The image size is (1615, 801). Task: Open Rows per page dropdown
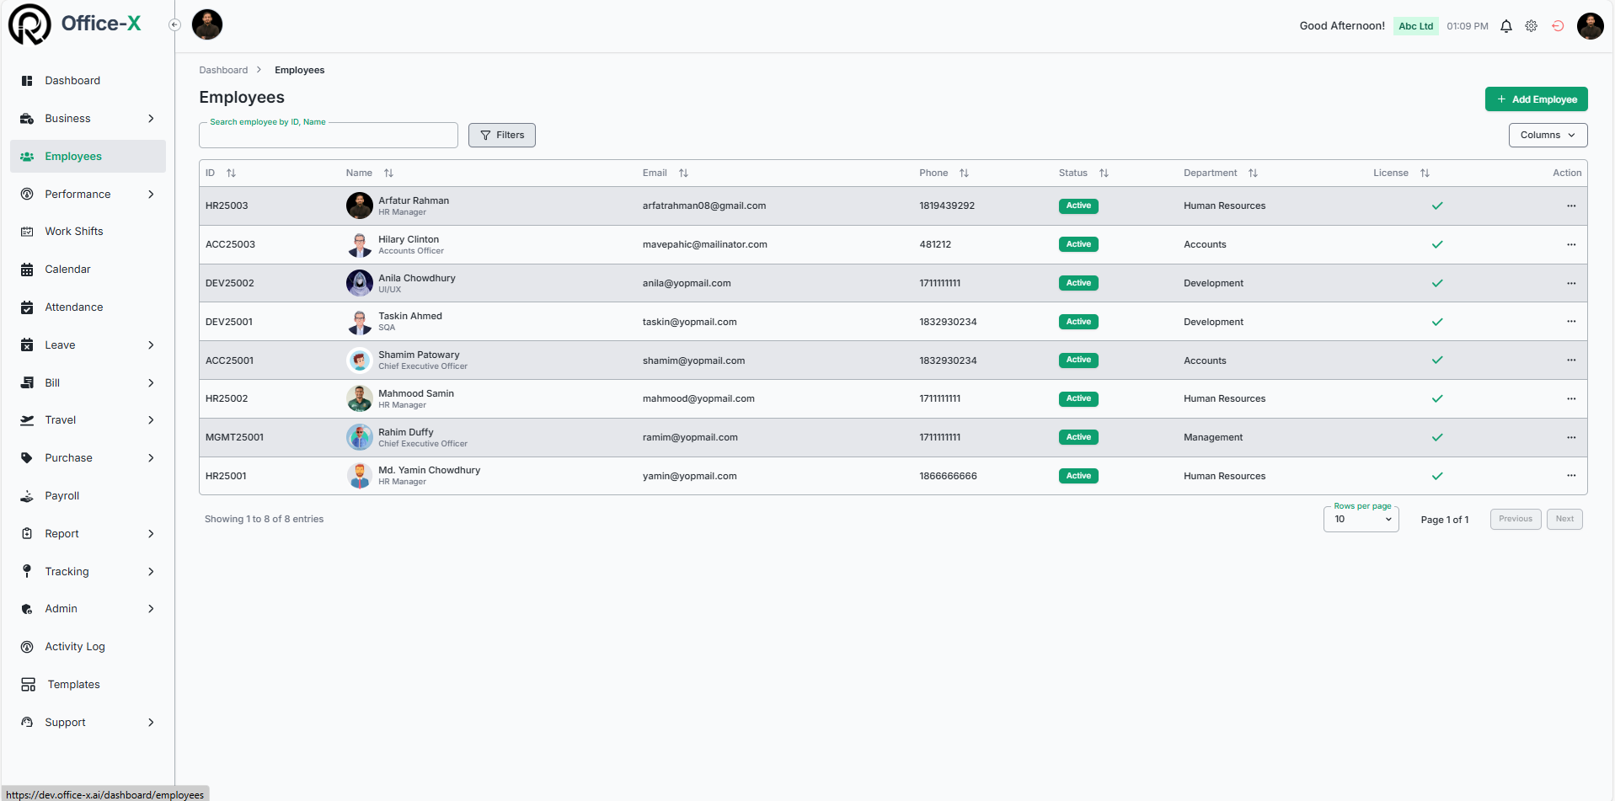(x=1361, y=520)
